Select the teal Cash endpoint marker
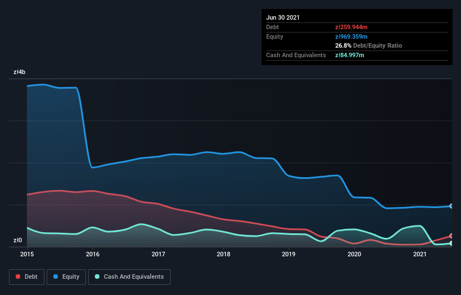 click(x=451, y=243)
